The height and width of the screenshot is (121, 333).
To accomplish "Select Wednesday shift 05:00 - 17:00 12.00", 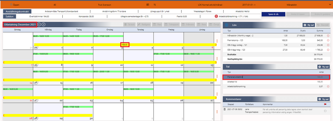I will pyautogui.click(x=108, y=36).
